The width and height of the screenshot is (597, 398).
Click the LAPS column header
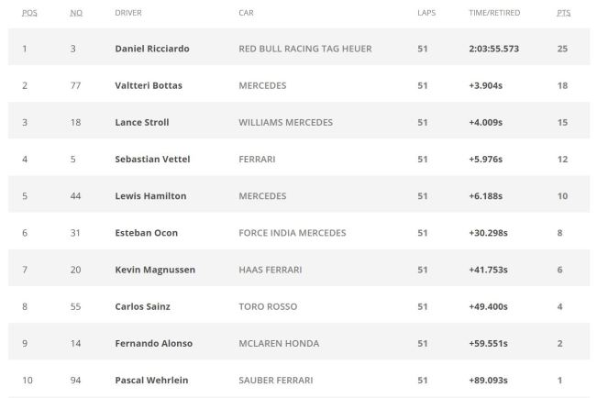click(x=426, y=14)
